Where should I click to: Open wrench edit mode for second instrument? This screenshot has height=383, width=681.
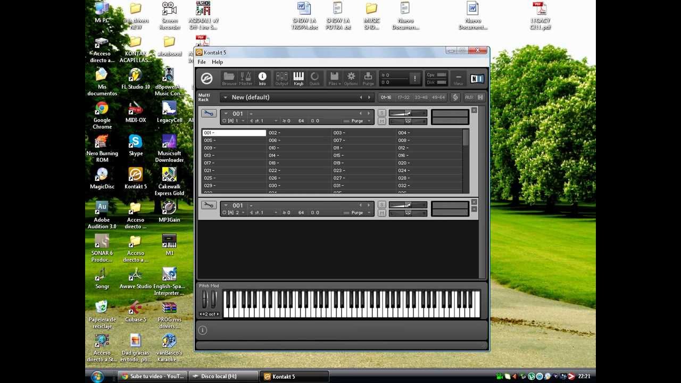tap(209, 205)
